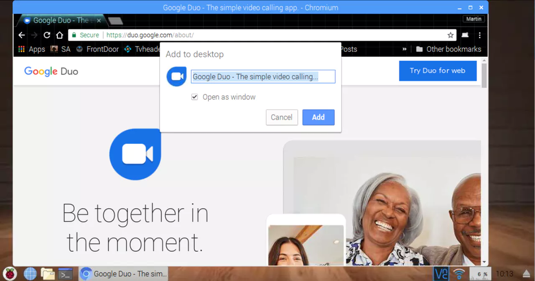Reload the Duo page
This screenshot has height=281, width=535.
pyautogui.click(x=47, y=35)
